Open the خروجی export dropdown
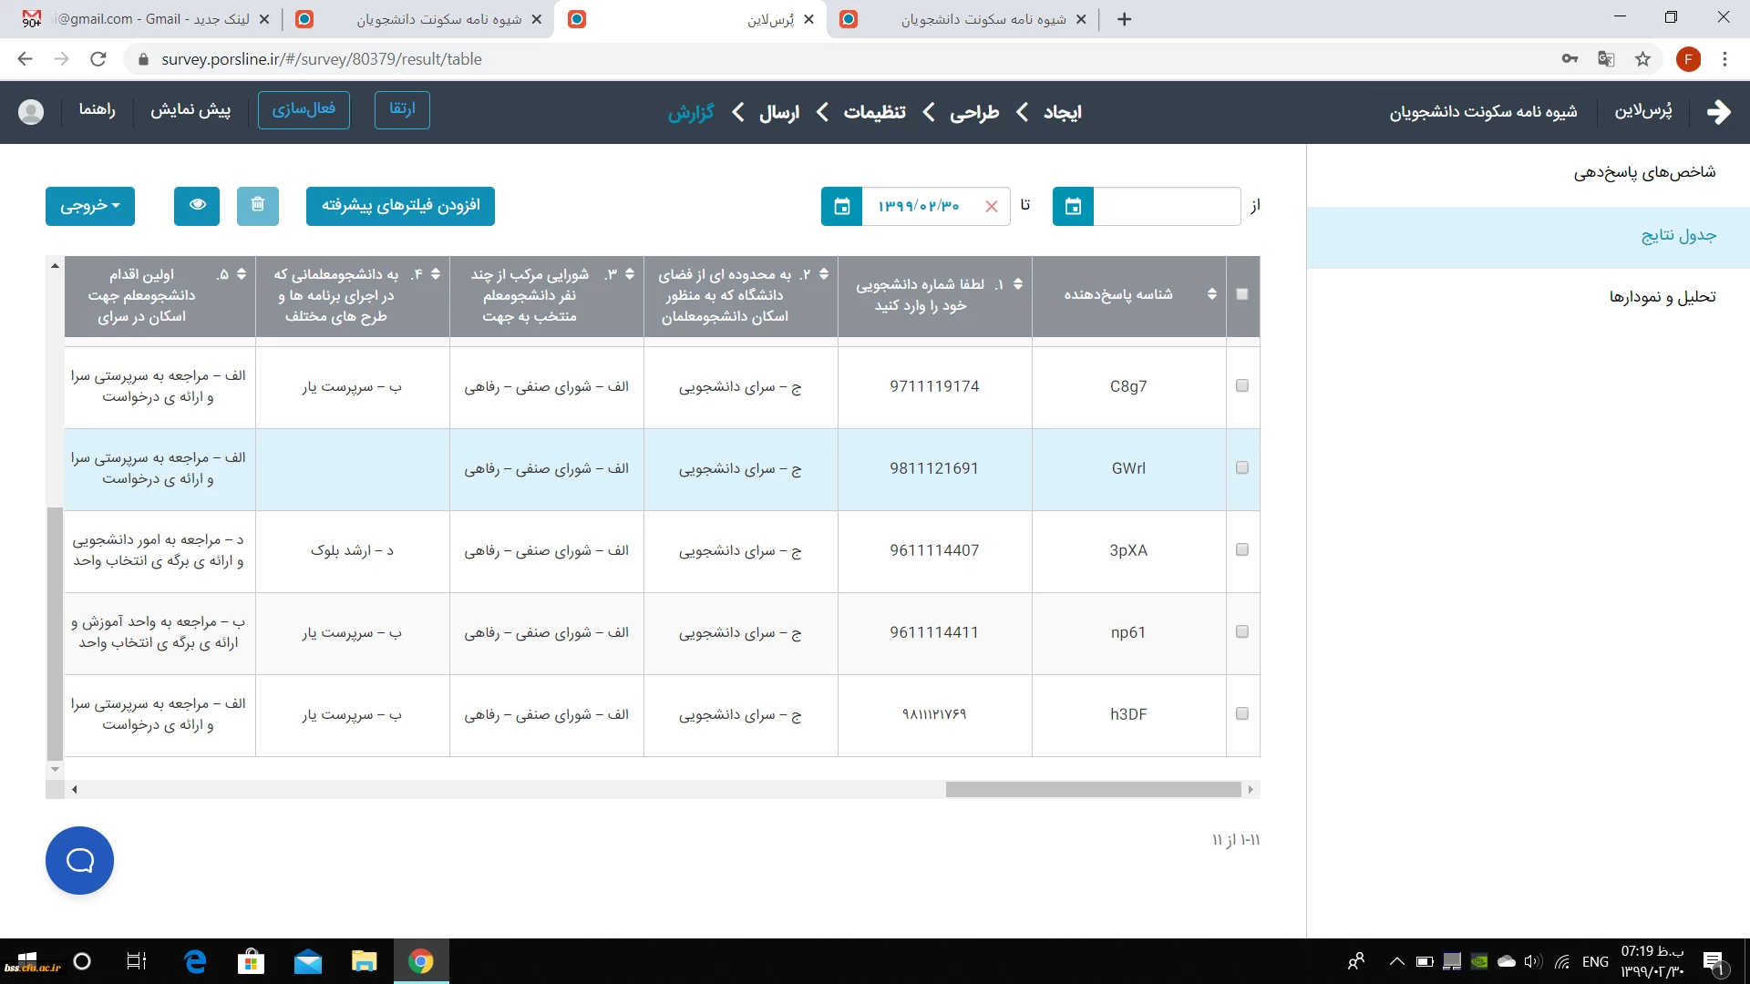This screenshot has width=1750, height=984. click(90, 206)
